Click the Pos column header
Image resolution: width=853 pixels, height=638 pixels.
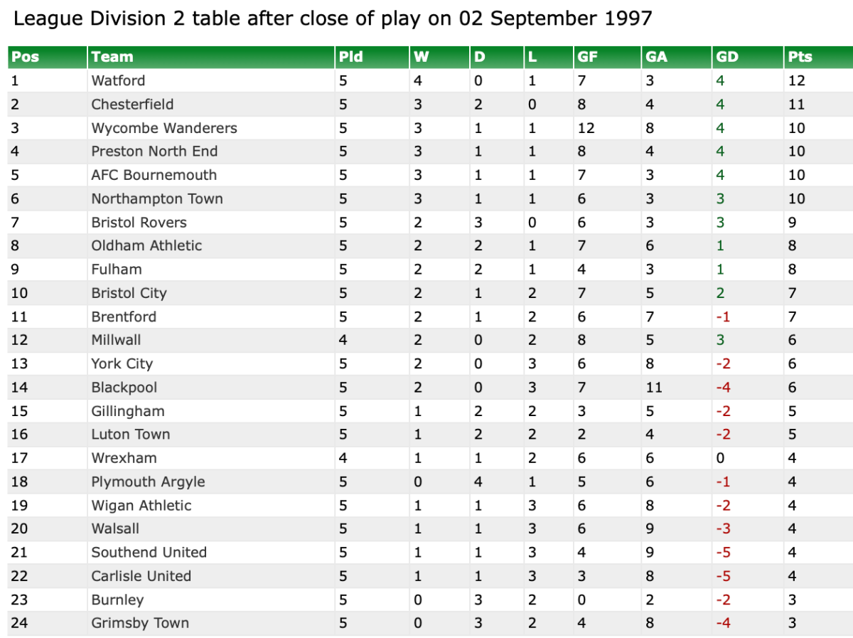26,57
